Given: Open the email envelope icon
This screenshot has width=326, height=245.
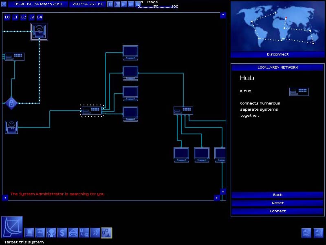Looking at the screenshot, I should [x=73, y=233].
